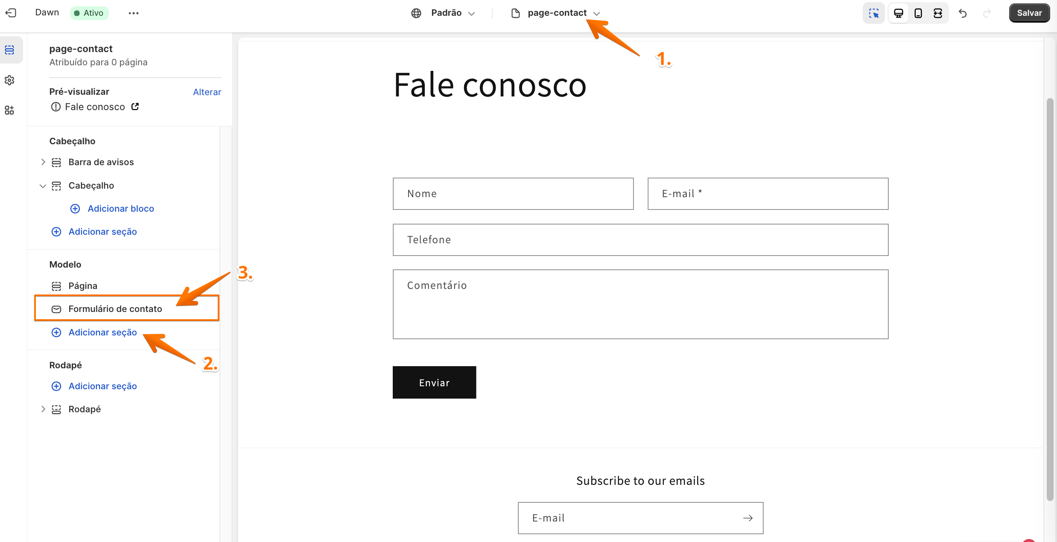This screenshot has width=1057, height=542.
Task: Open the three-dot more actions menu
Action: (134, 13)
